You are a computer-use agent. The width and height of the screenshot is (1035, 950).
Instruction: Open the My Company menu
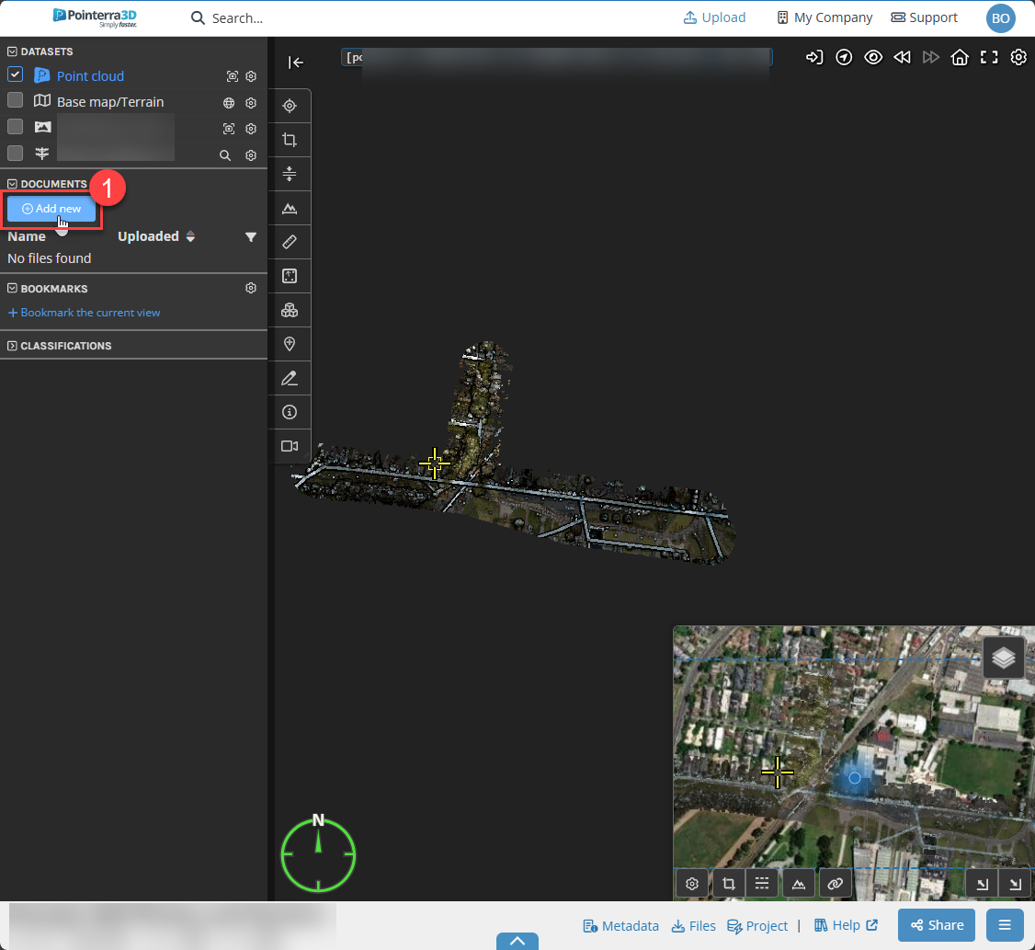click(x=824, y=17)
